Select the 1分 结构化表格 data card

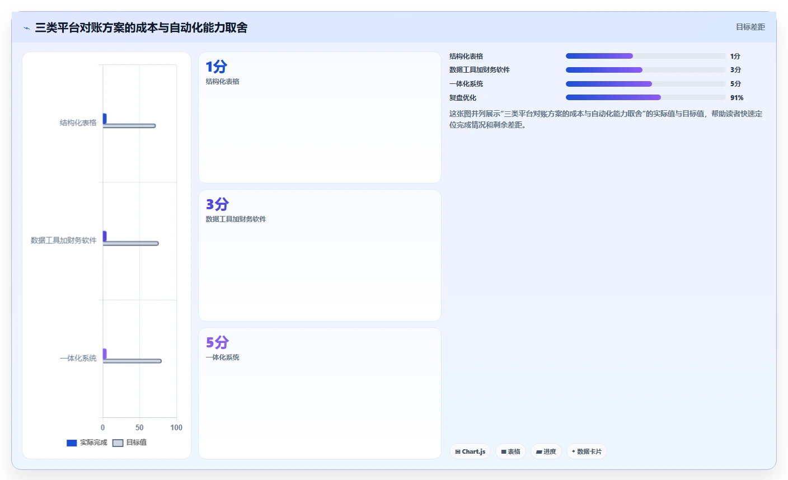pyautogui.click(x=320, y=117)
